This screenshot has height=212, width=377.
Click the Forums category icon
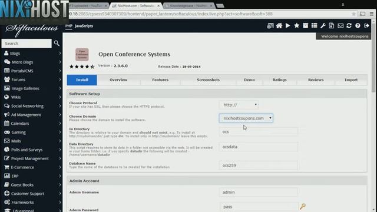click(x=7, y=79)
